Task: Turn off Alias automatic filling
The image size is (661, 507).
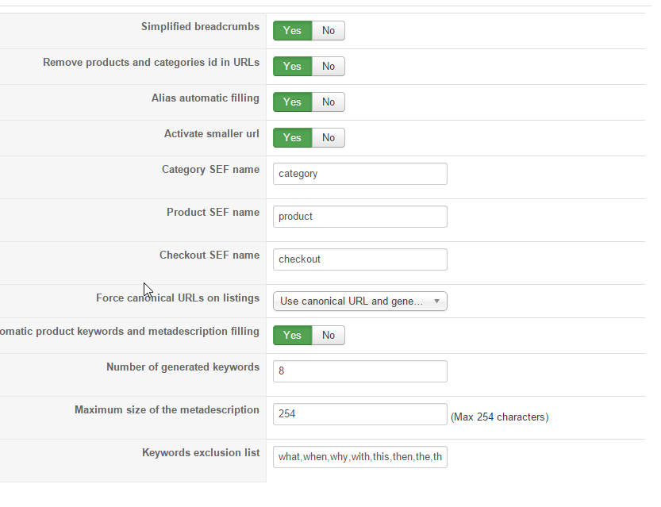Action: click(329, 102)
